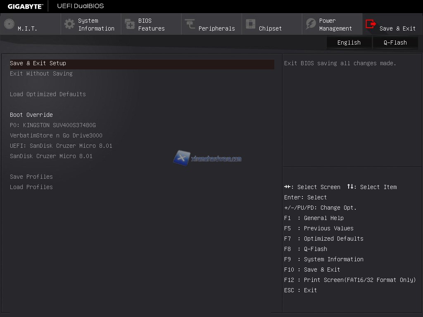Screen dimensions: 423x317
Task: Click the Chipset processor icon
Action: tap(250, 24)
